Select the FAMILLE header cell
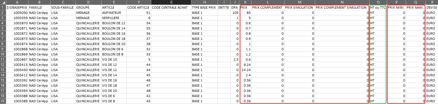Image resolution: width=438 pixels, height=104 pixels. [39, 7]
